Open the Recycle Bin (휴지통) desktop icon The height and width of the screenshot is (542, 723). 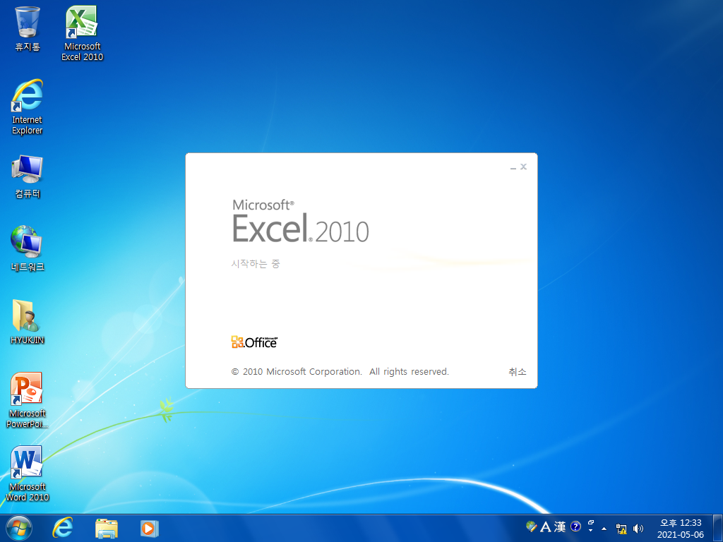(x=28, y=28)
